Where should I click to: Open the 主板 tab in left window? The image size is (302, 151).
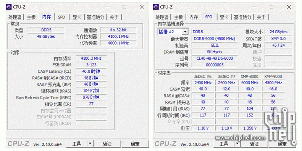(x=31, y=17)
